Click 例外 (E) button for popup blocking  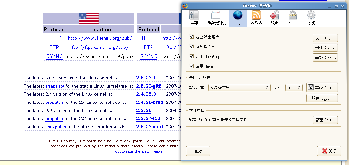325,38
